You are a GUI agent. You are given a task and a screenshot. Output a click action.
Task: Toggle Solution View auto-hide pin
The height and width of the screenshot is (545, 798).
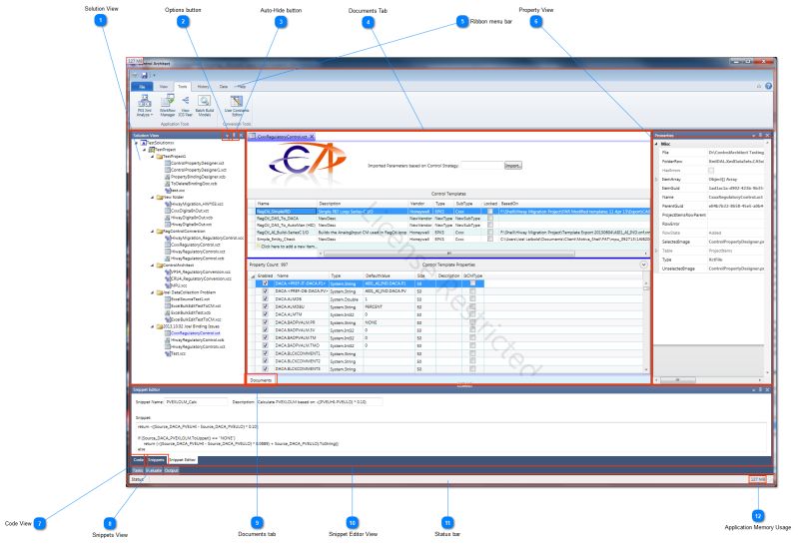(234, 136)
